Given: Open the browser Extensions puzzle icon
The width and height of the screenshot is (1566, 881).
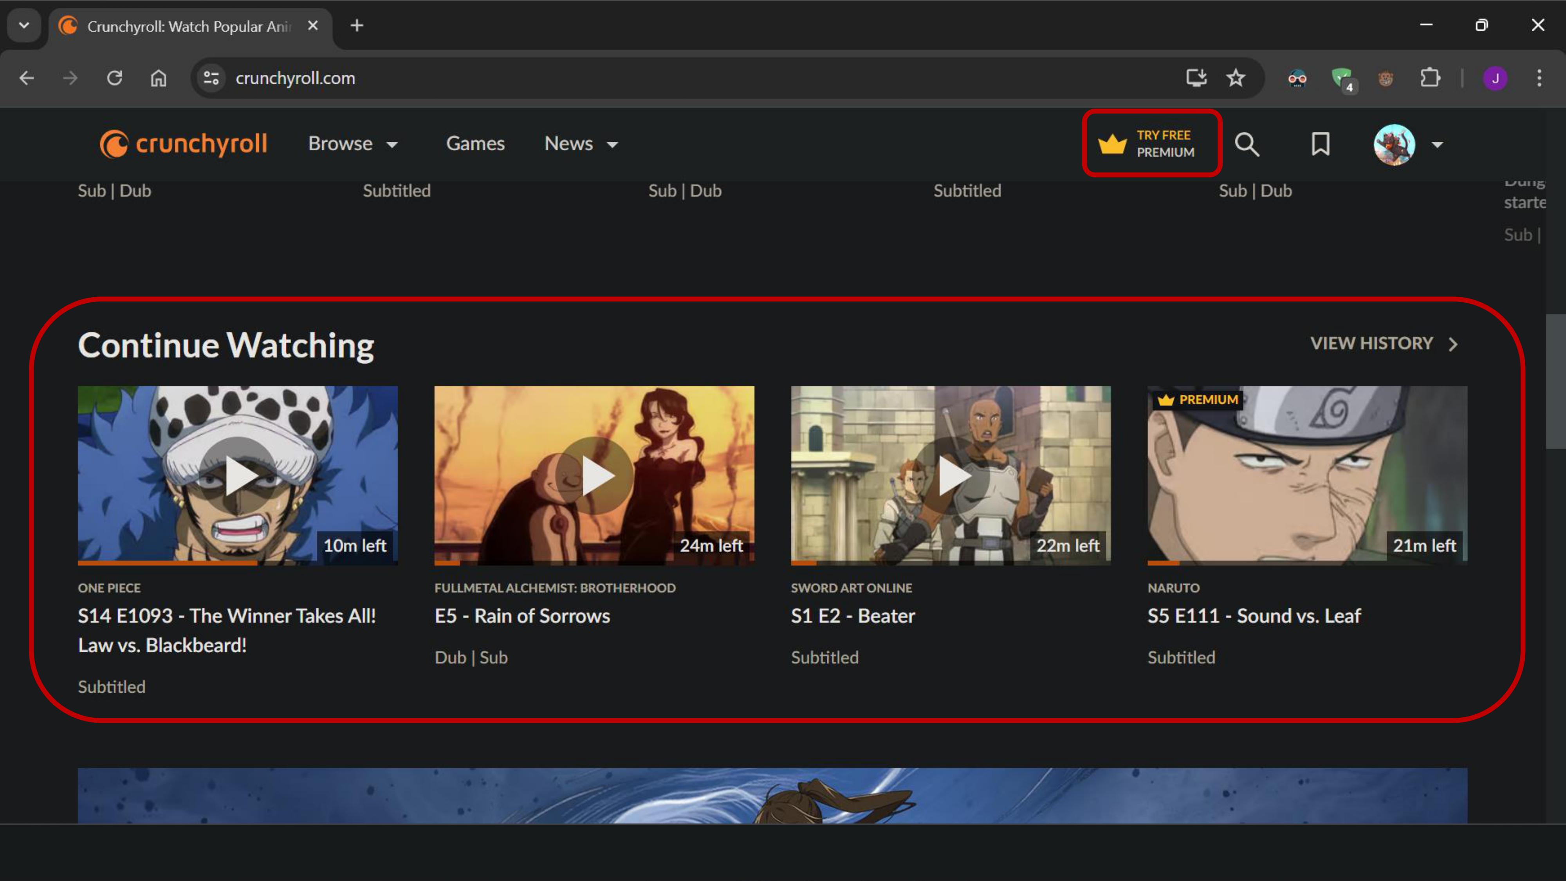Looking at the screenshot, I should tap(1430, 78).
